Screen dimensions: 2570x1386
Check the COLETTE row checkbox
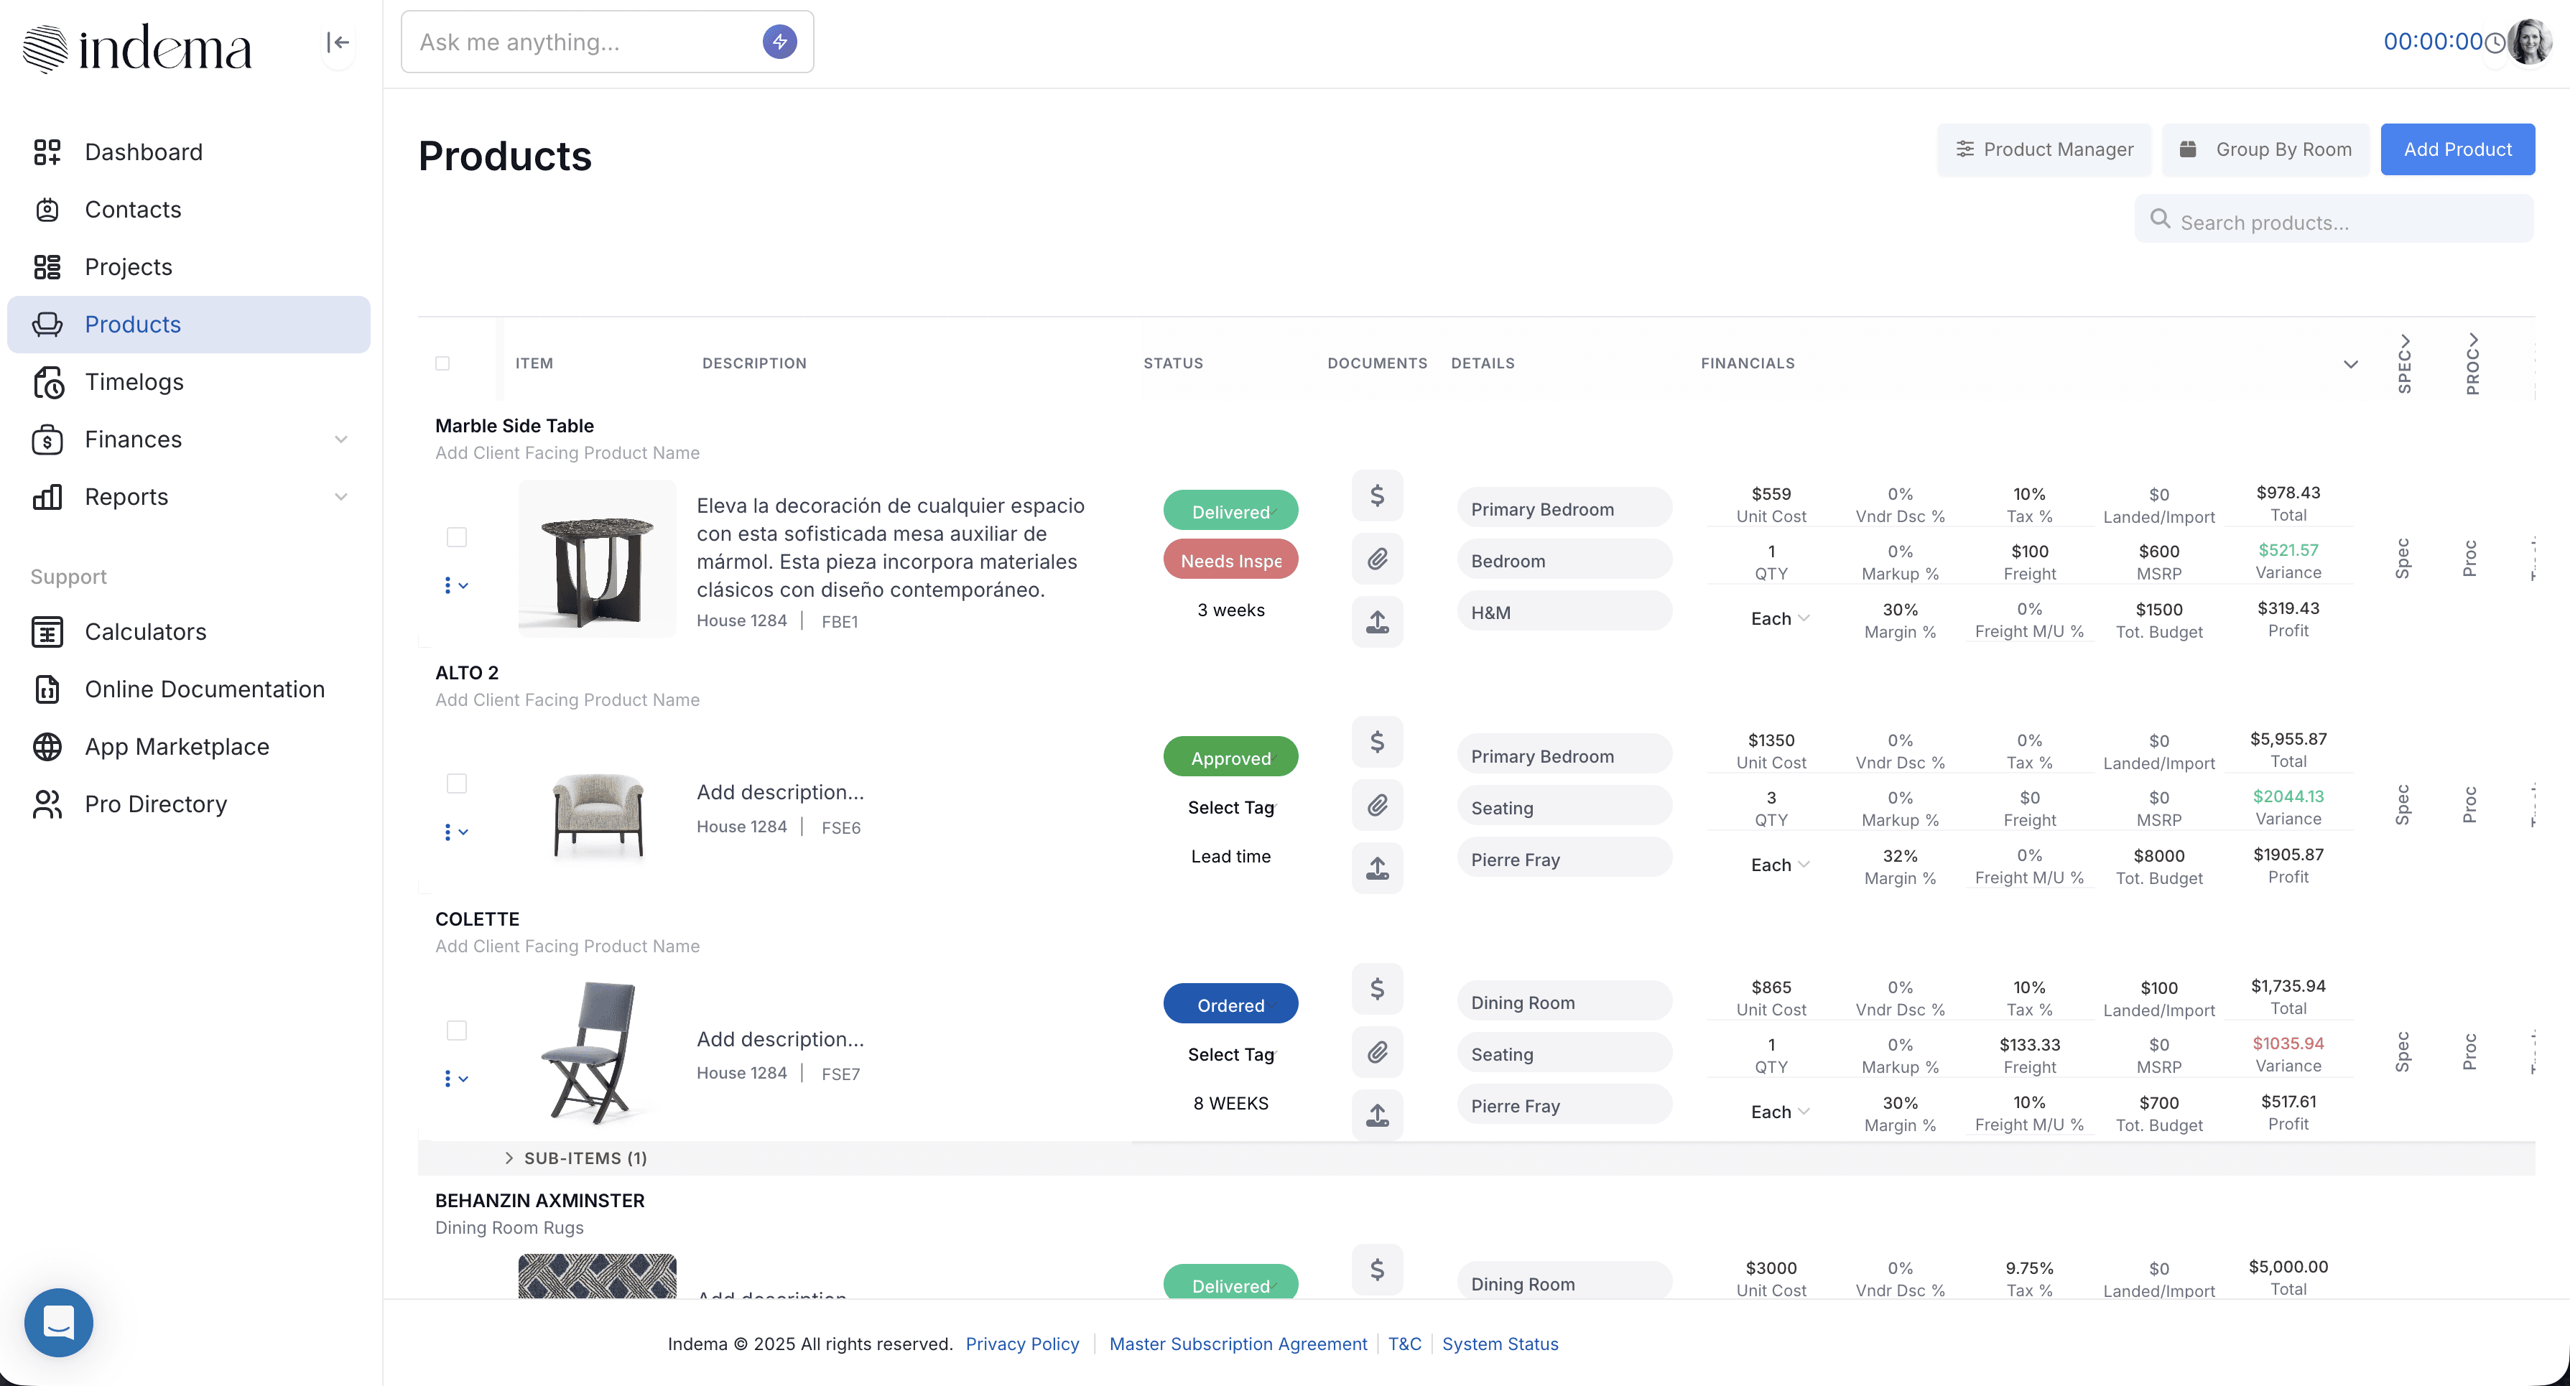click(x=458, y=1030)
